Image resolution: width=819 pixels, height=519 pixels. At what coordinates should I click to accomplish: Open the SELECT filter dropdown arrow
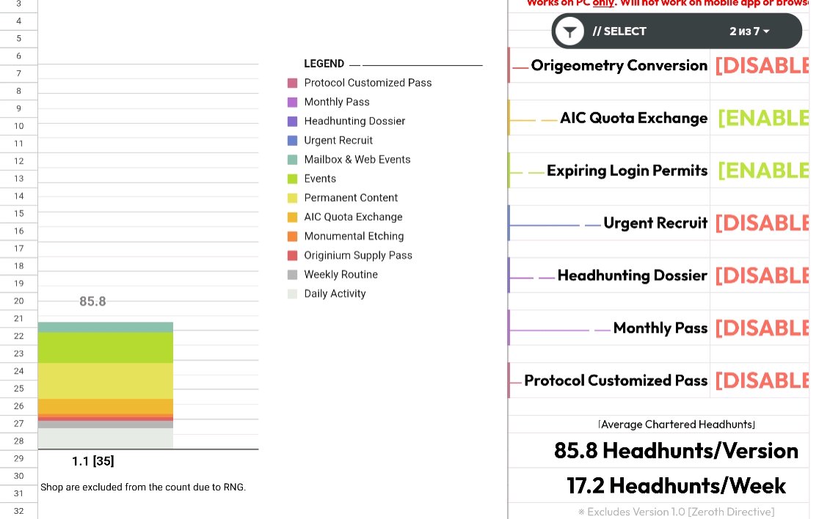coord(767,32)
